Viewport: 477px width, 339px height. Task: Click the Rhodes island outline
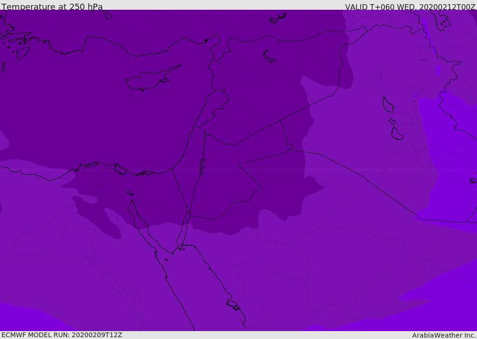click(22, 53)
